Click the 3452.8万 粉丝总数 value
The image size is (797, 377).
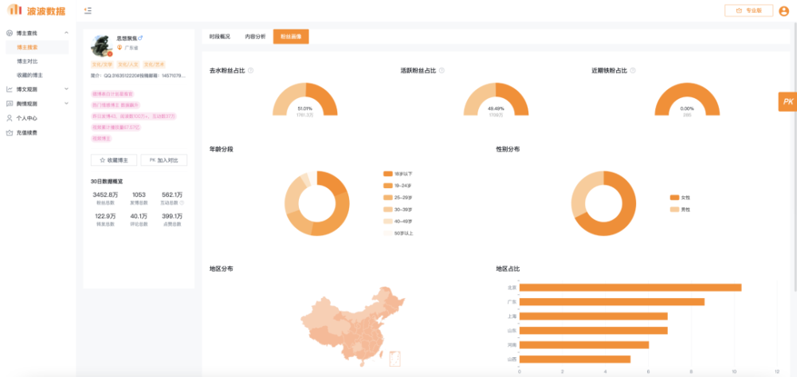click(x=106, y=194)
